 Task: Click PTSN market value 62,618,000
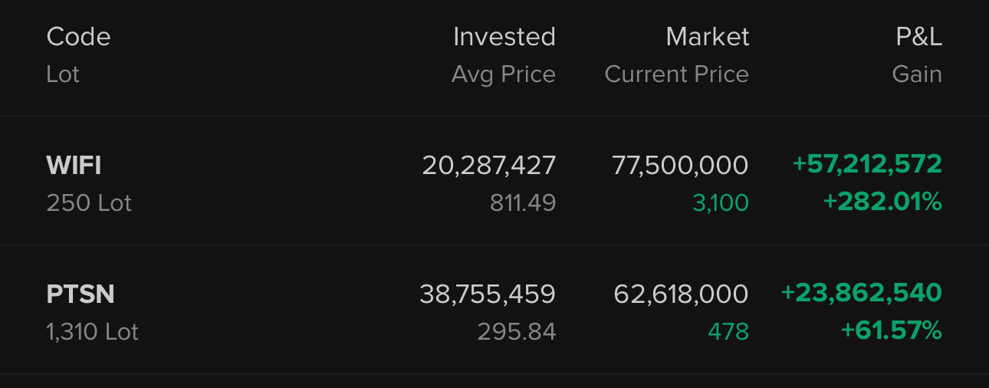681,294
